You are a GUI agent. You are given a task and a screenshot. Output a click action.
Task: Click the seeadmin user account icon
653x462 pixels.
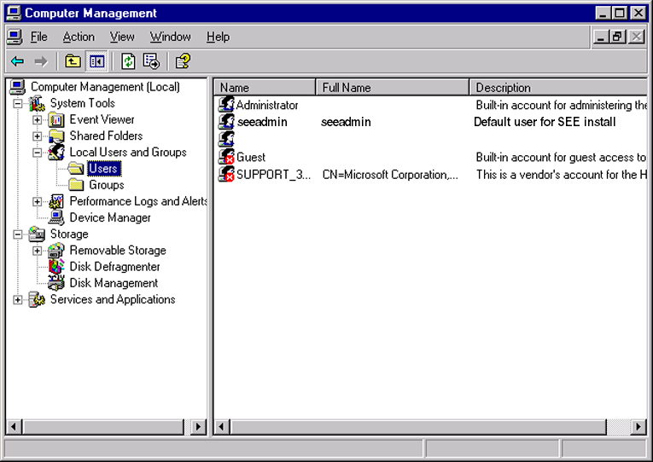tap(226, 121)
